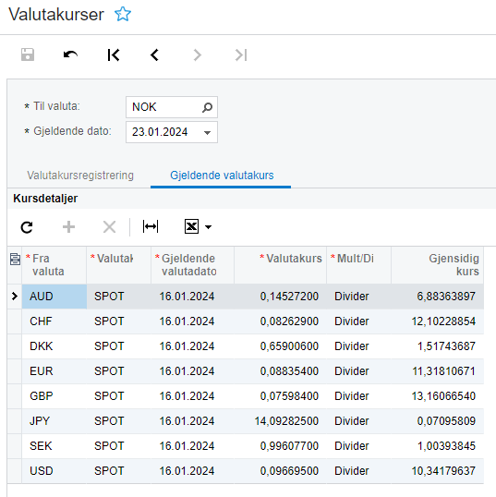
Task: Click the truncated Valutak column header next to Fra valuta
Action: click(119, 265)
